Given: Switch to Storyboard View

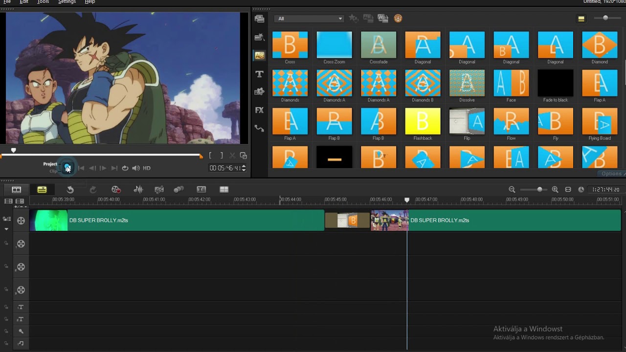Looking at the screenshot, I should coord(17,190).
